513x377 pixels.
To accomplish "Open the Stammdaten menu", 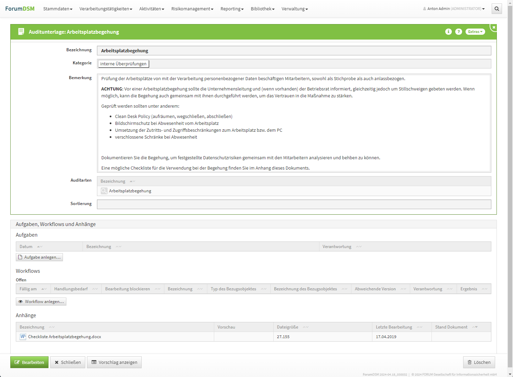I will click(x=57, y=9).
